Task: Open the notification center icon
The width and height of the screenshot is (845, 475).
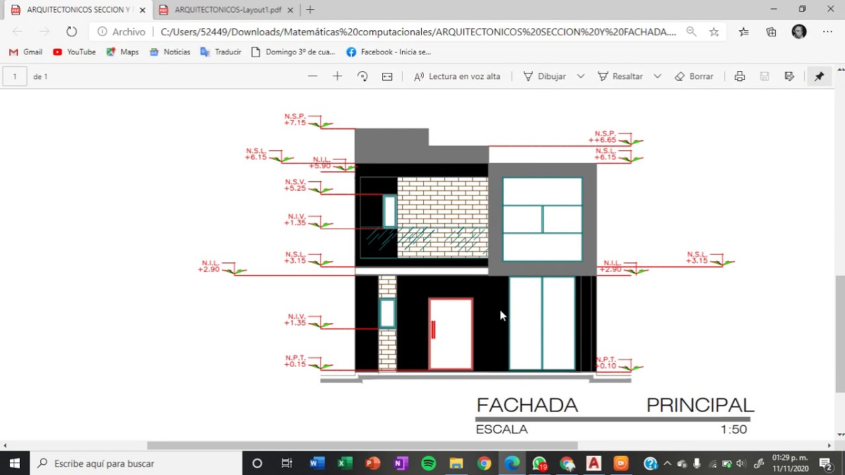Action: pyautogui.click(x=825, y=464)
